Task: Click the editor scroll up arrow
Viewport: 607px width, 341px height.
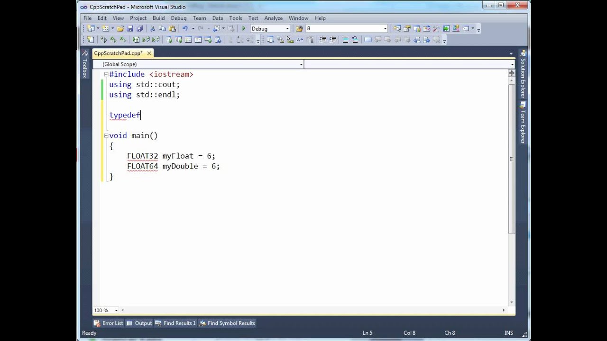Action: pyautogui.click(x=511, y=81)
